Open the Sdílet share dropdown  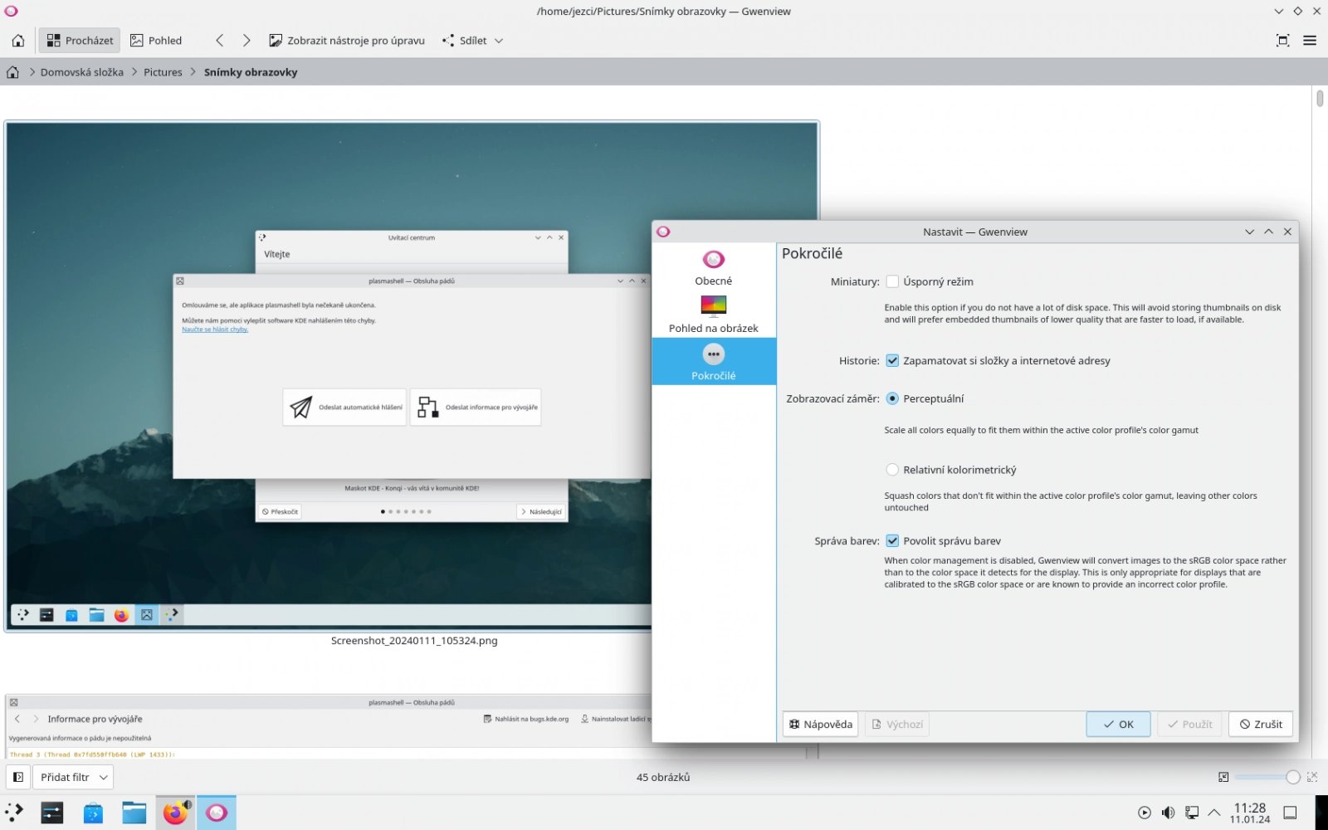[472, 40]
